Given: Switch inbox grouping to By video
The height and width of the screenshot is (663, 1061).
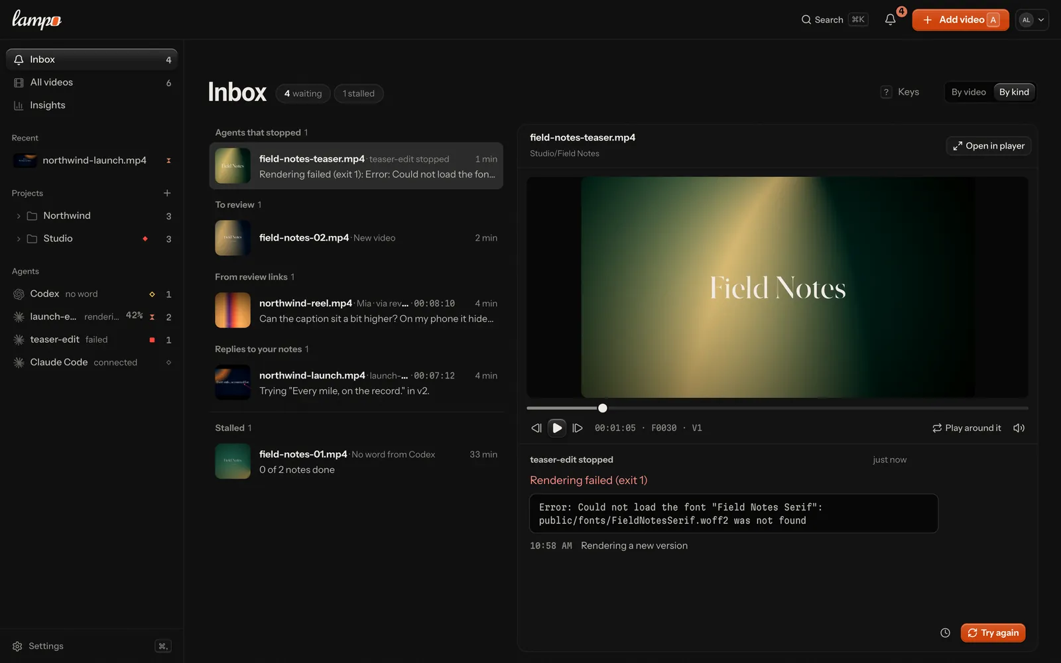Looking at the screenshot, I should 968,92.
